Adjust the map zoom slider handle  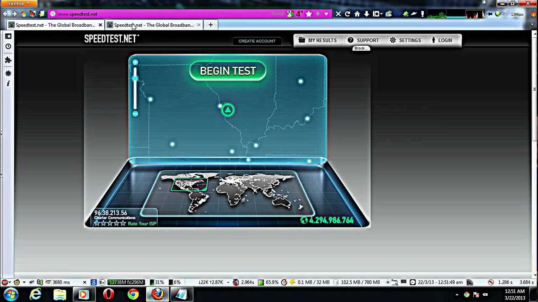coord(135,78)
